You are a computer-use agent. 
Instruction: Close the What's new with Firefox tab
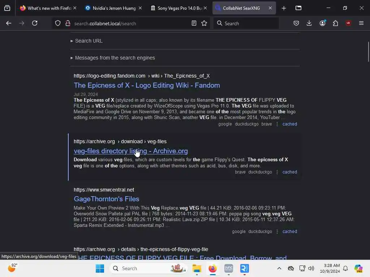75,8
